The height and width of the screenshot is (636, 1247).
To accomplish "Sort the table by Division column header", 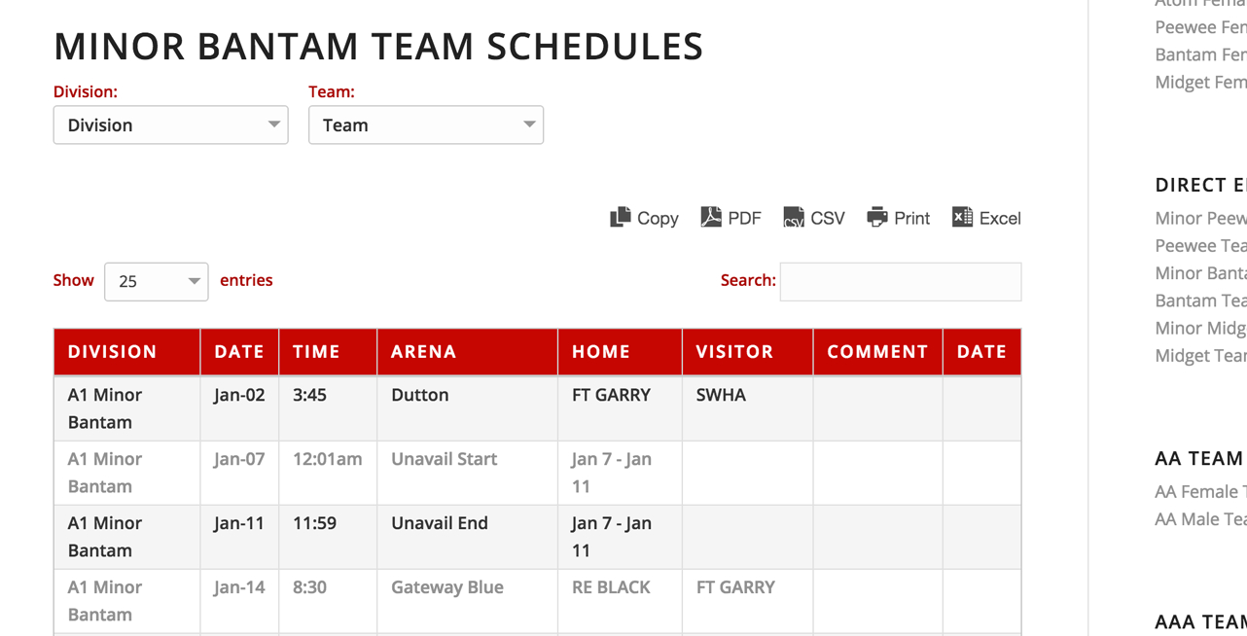I will coord(113,352).
